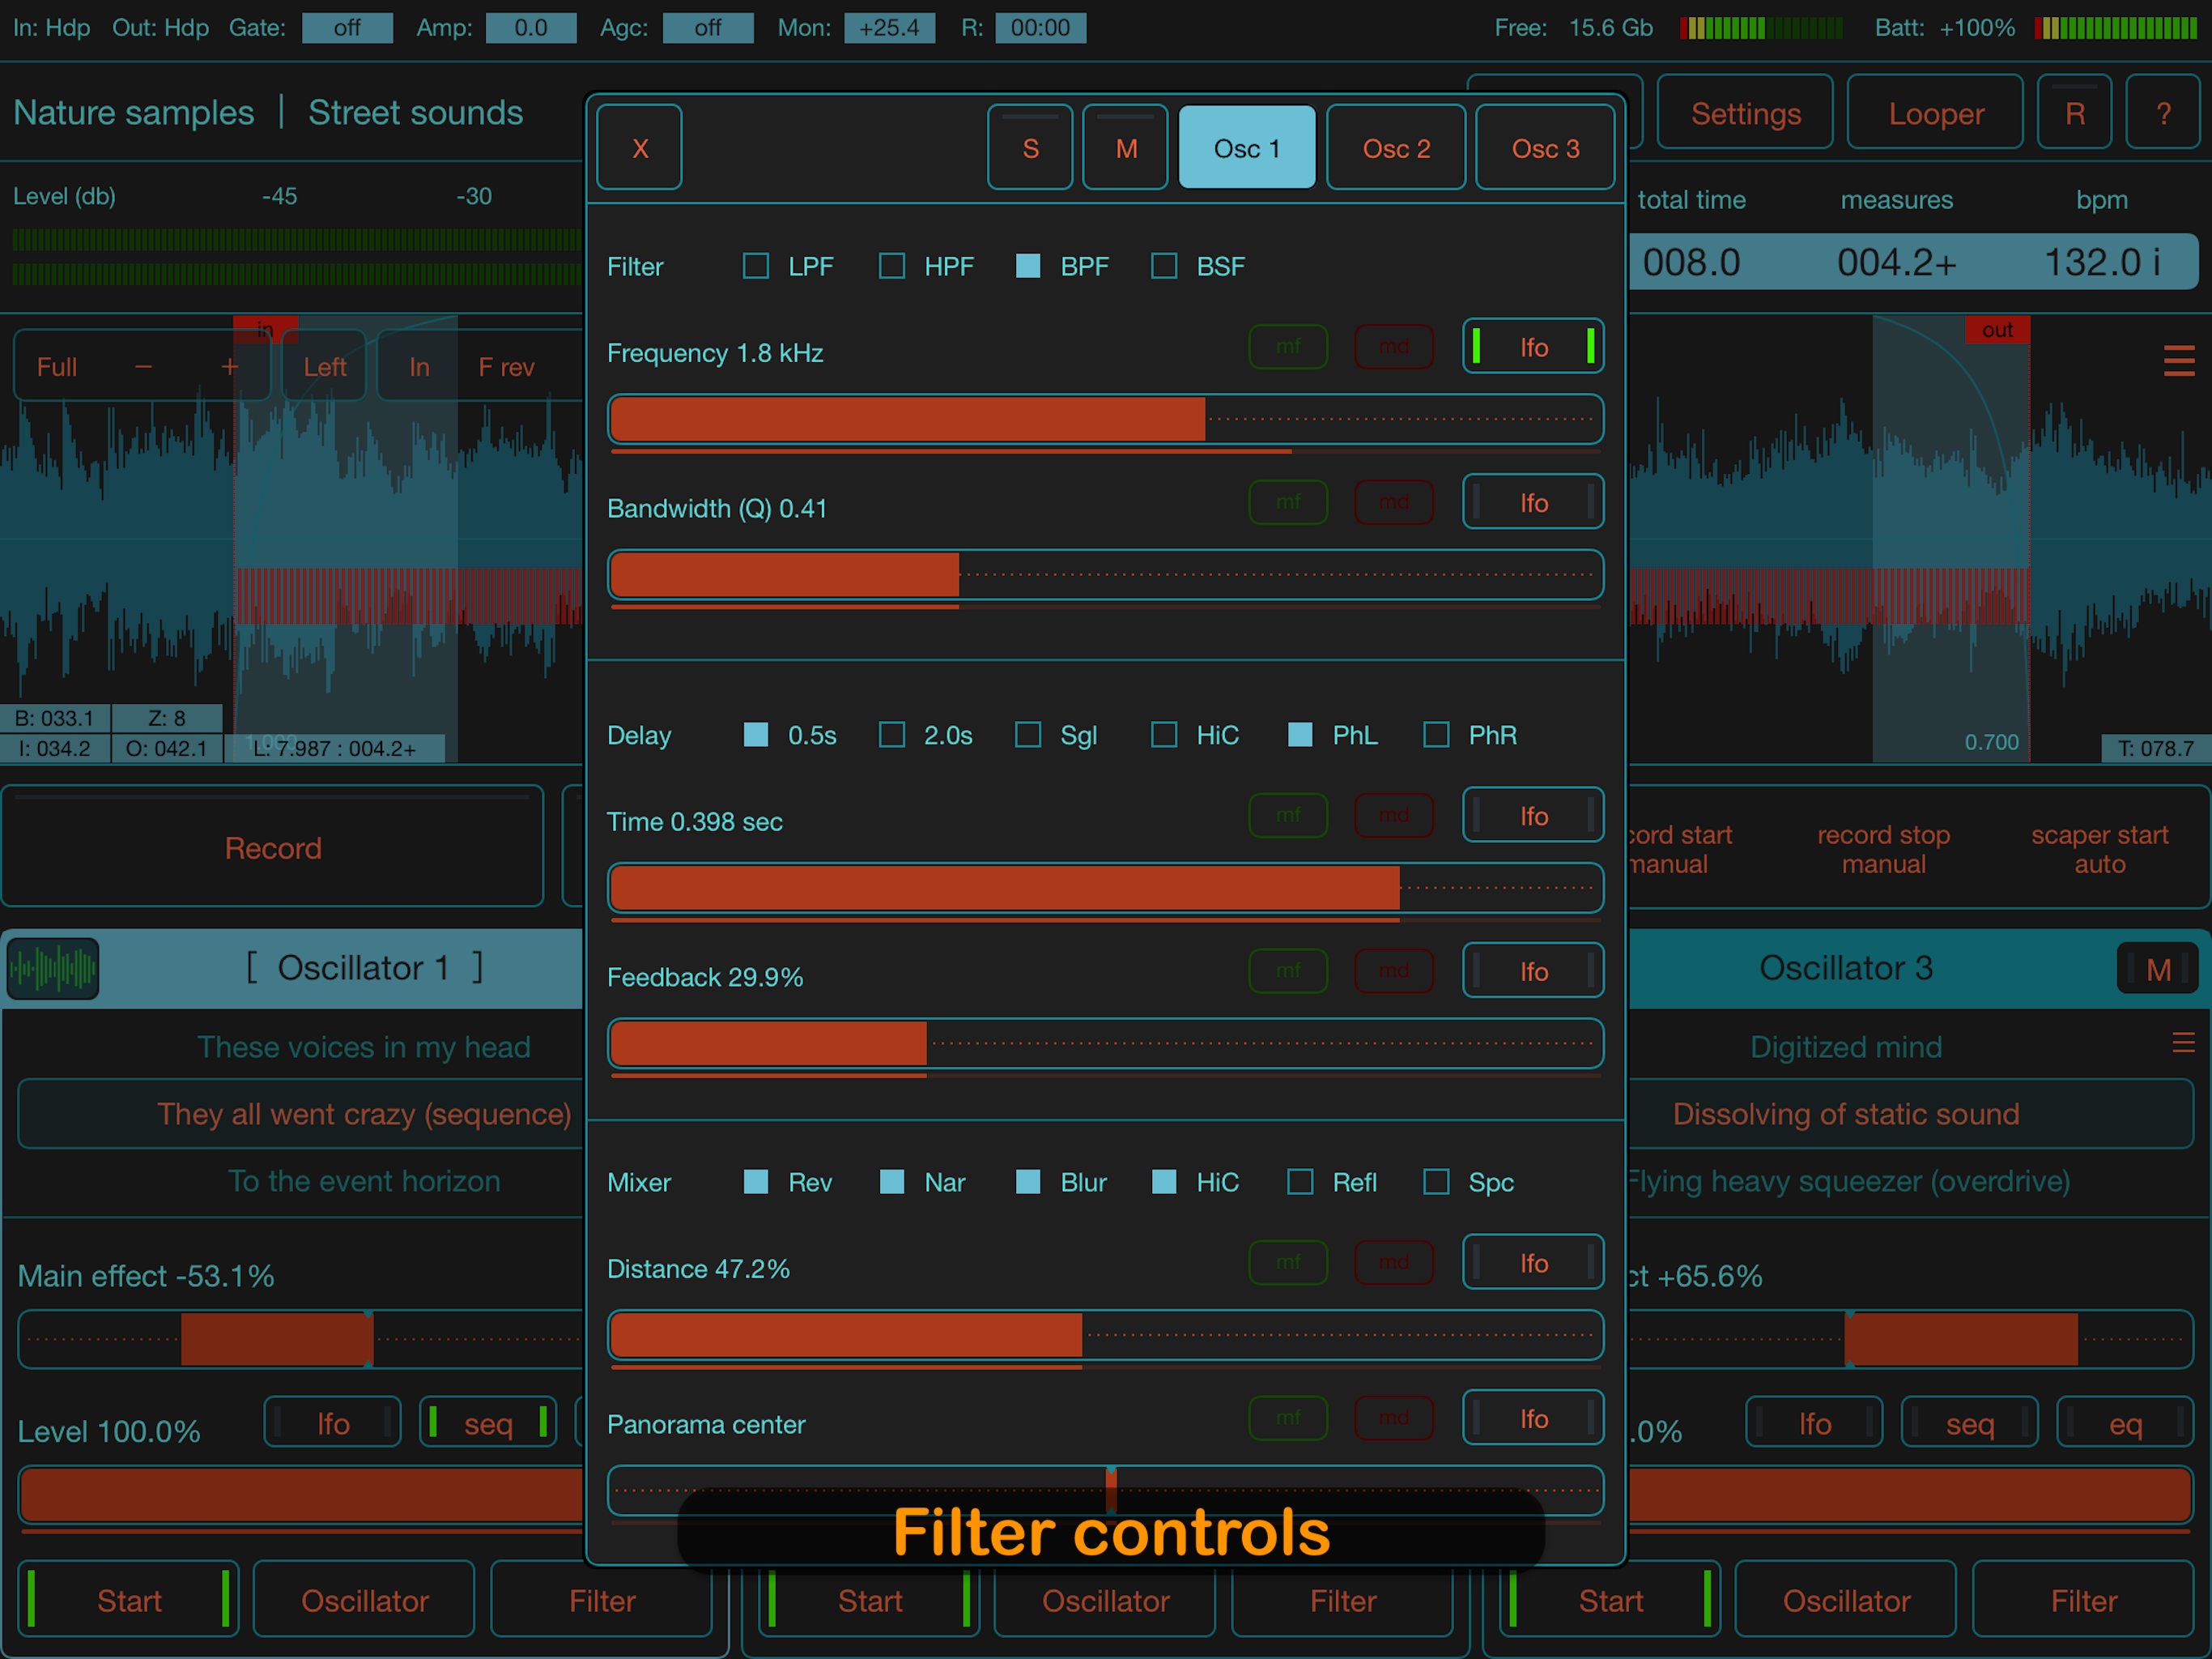2212x1659 pixels.
Task: Open the Agc off selector
Action: click(707, 28)
